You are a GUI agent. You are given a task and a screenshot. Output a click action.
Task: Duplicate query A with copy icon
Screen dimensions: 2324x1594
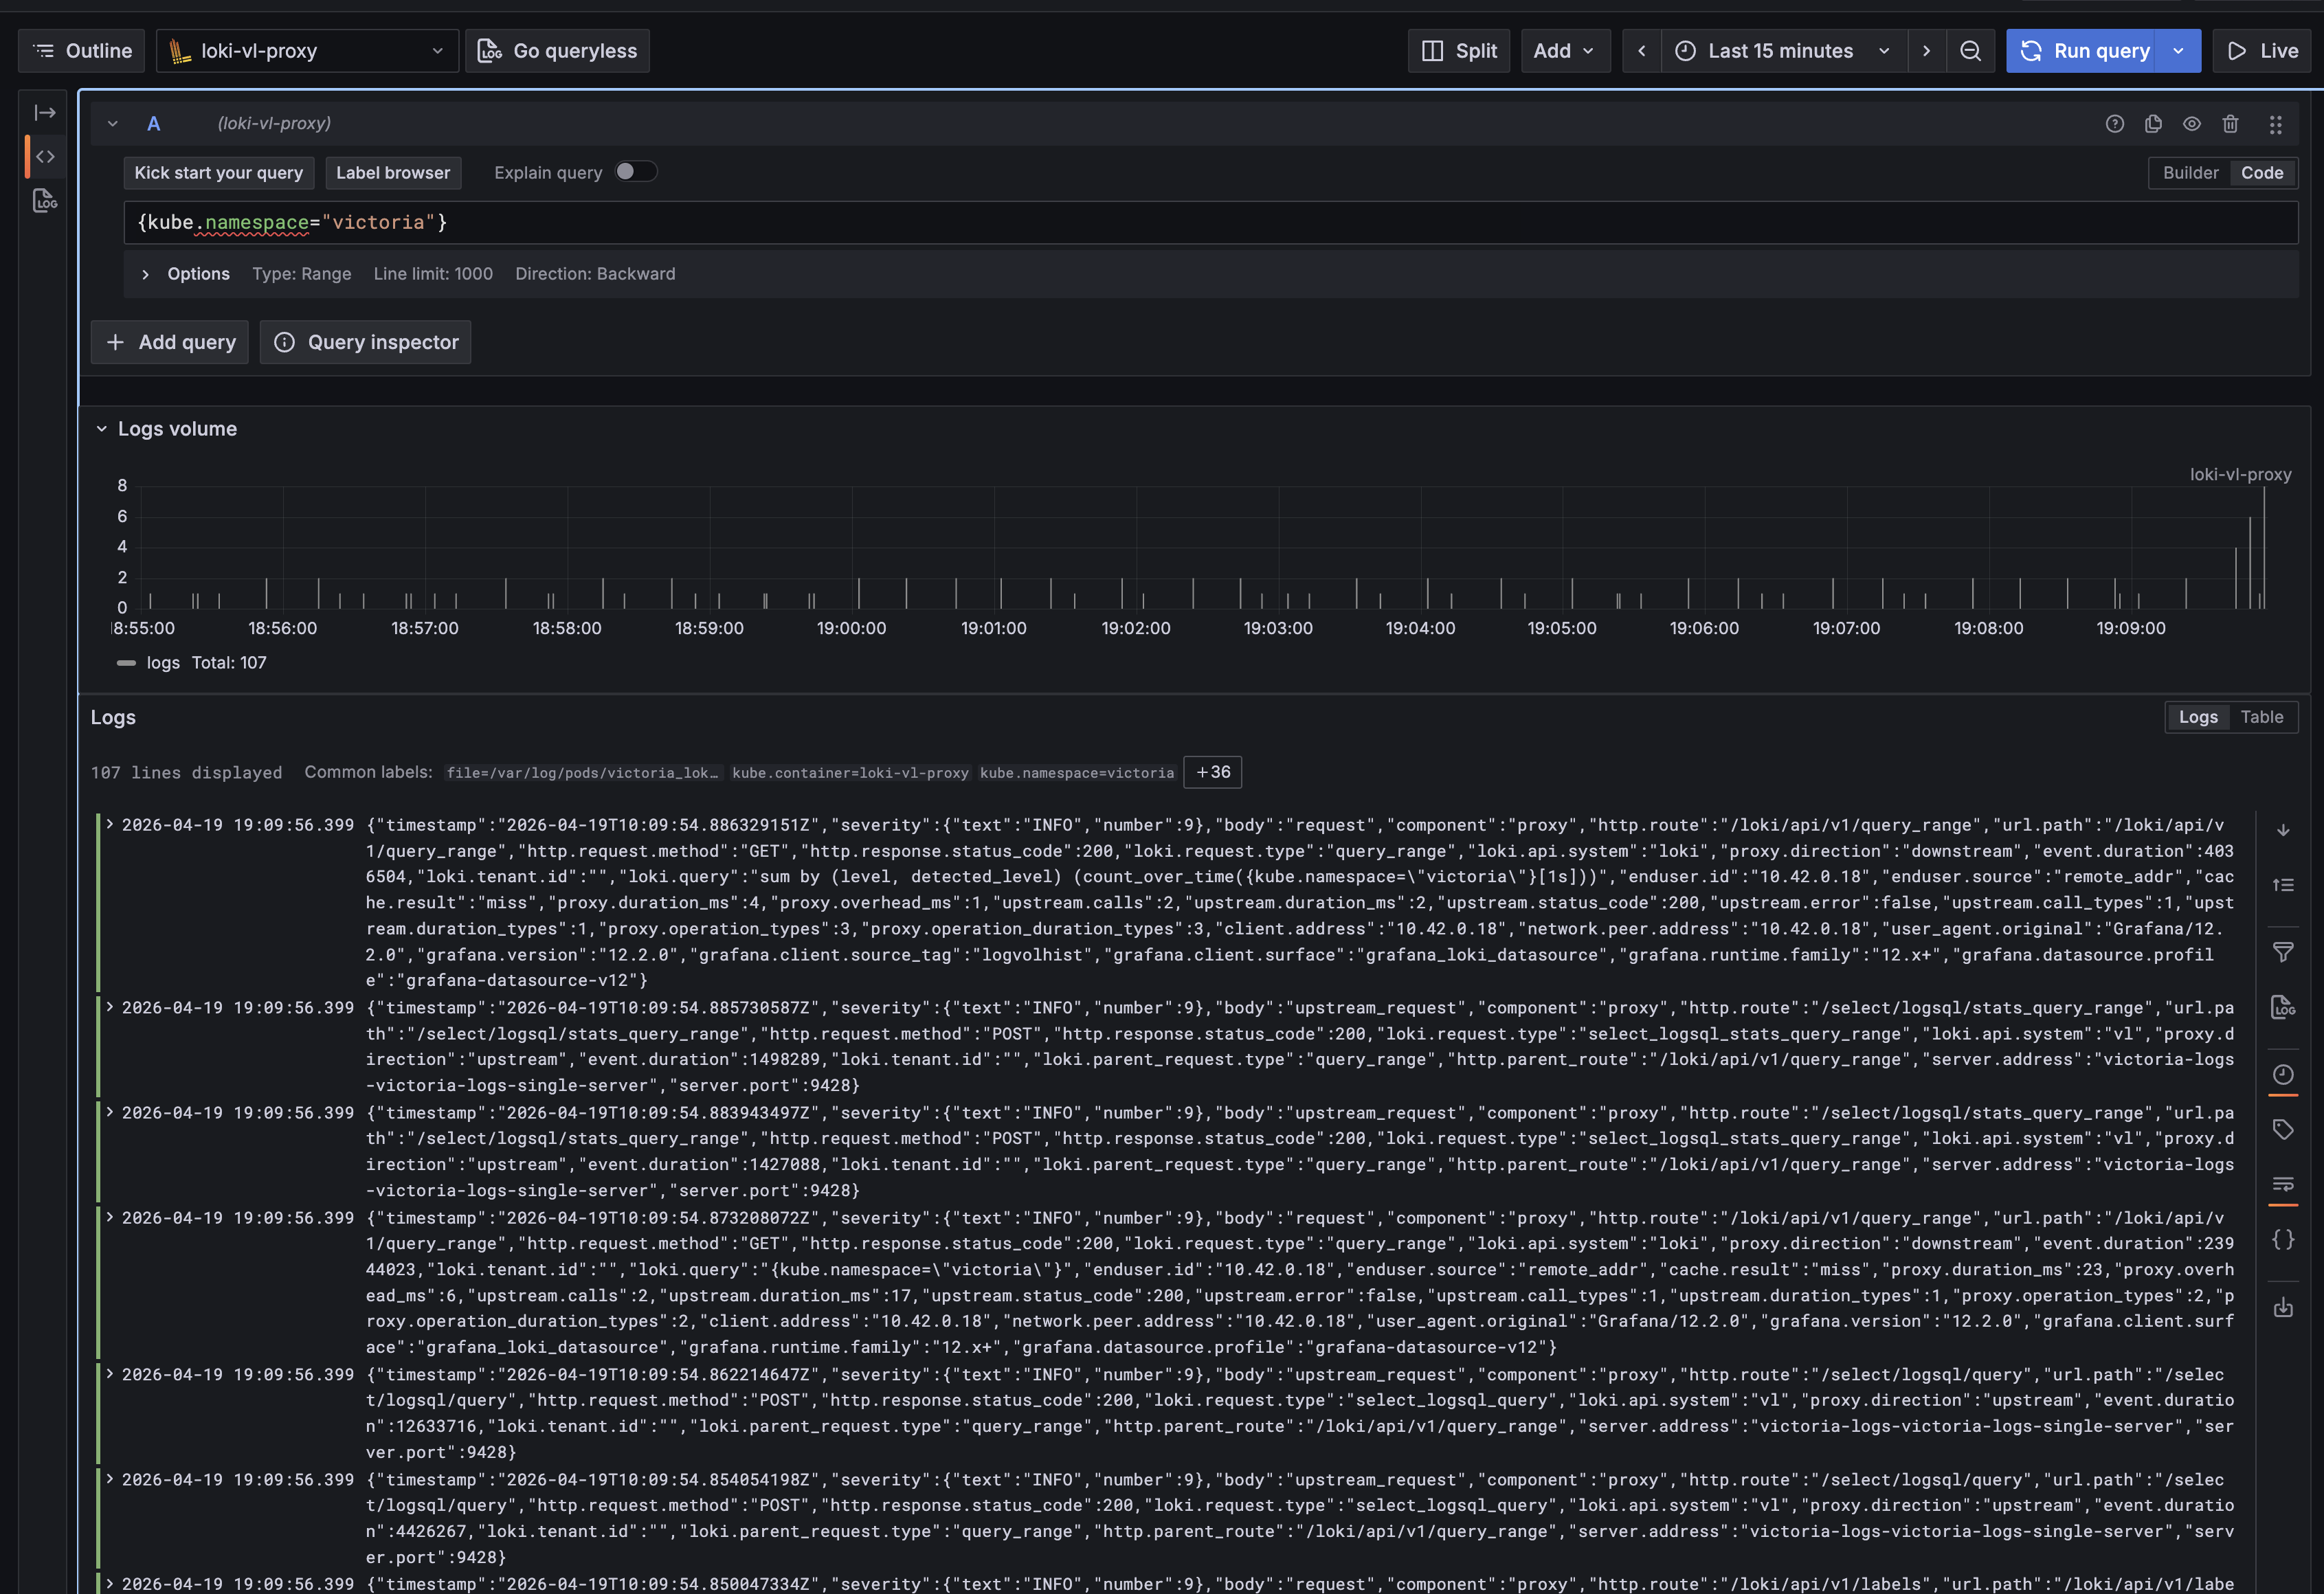2153,124
